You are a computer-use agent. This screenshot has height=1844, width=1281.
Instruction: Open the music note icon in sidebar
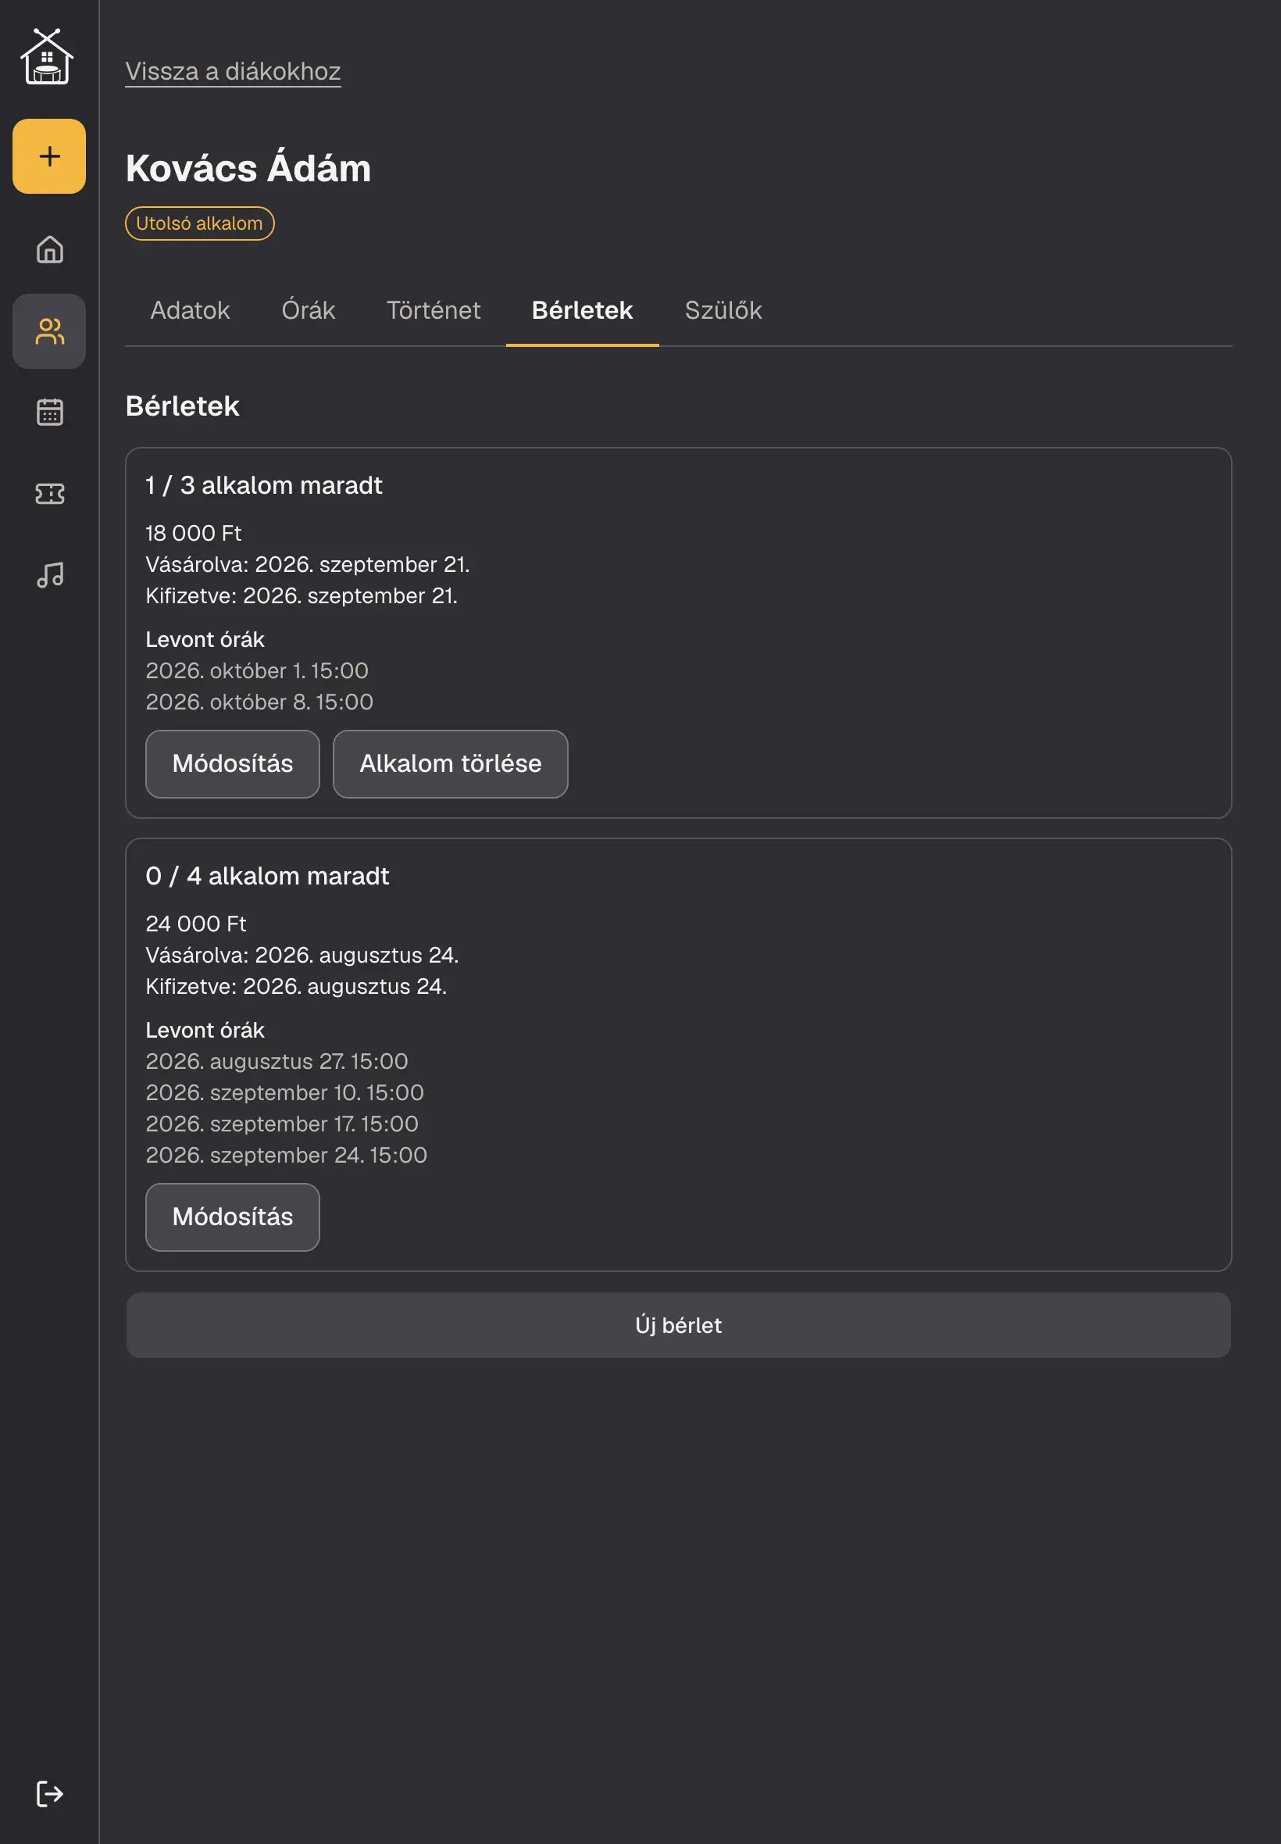pyautogui.click(x=49, y=575)
